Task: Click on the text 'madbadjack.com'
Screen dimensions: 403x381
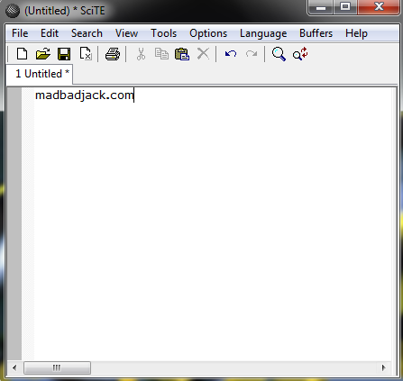Action: (x=85, y=95)
